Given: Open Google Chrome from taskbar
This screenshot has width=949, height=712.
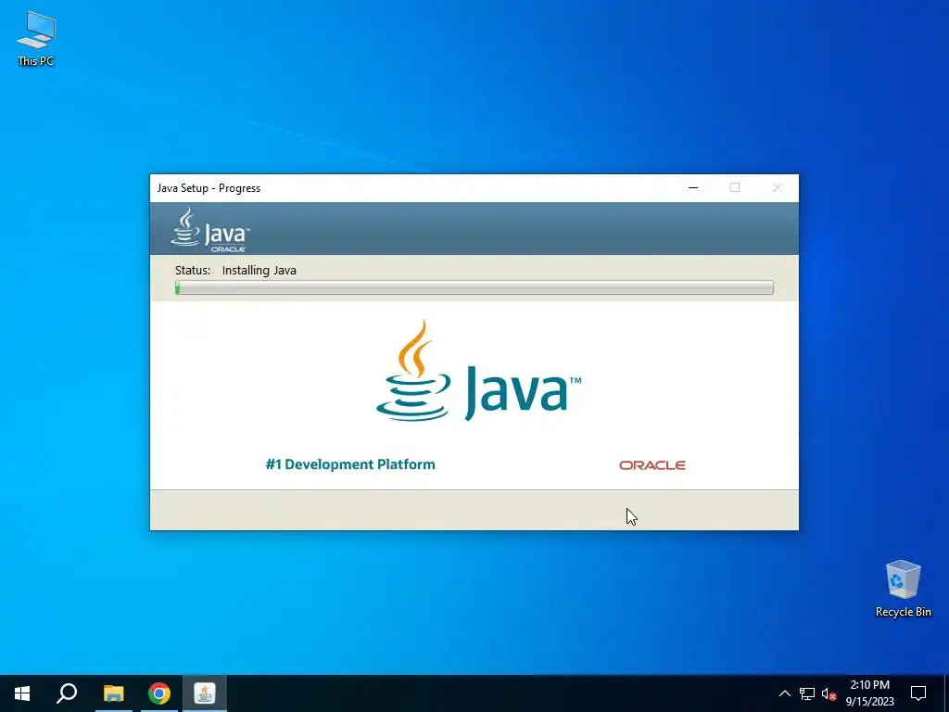Looking at the screenshot, I should pyautogui.click(x=159, y=693).
